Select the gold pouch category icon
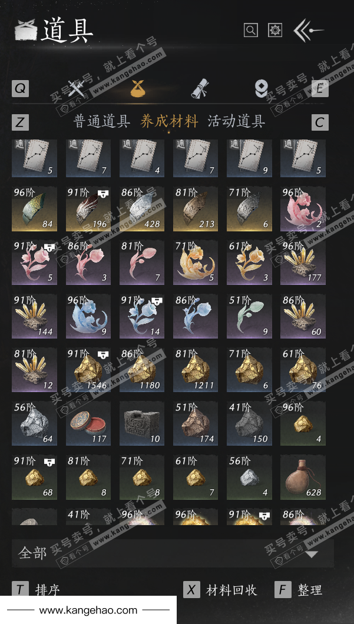This screenshot has width=354, height=624. [x=138, y=88]
